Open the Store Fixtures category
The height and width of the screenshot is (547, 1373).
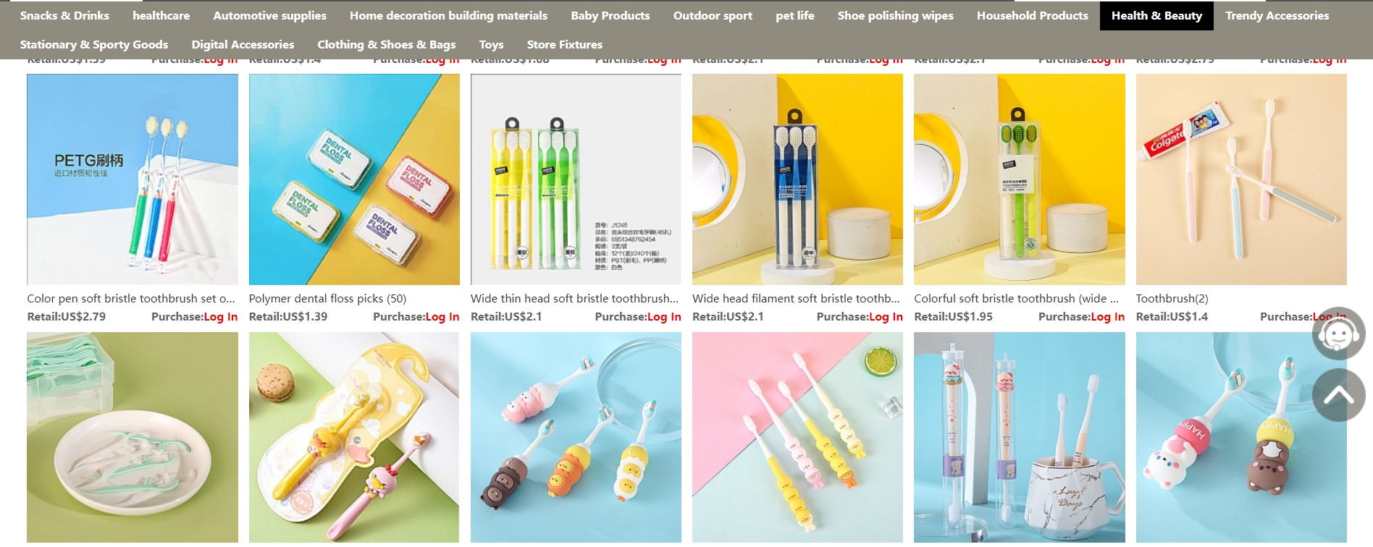click(564, 44)
